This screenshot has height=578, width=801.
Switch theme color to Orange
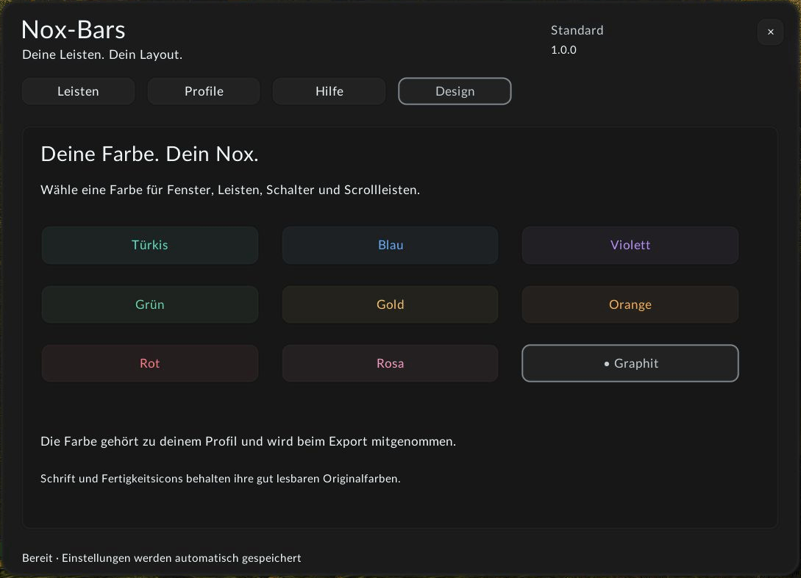click(x=630, y=304)
